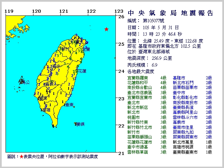224x168 pixels.
Task: Click the 位於 臺灣東北部海域 line
Action: point(149,52)
